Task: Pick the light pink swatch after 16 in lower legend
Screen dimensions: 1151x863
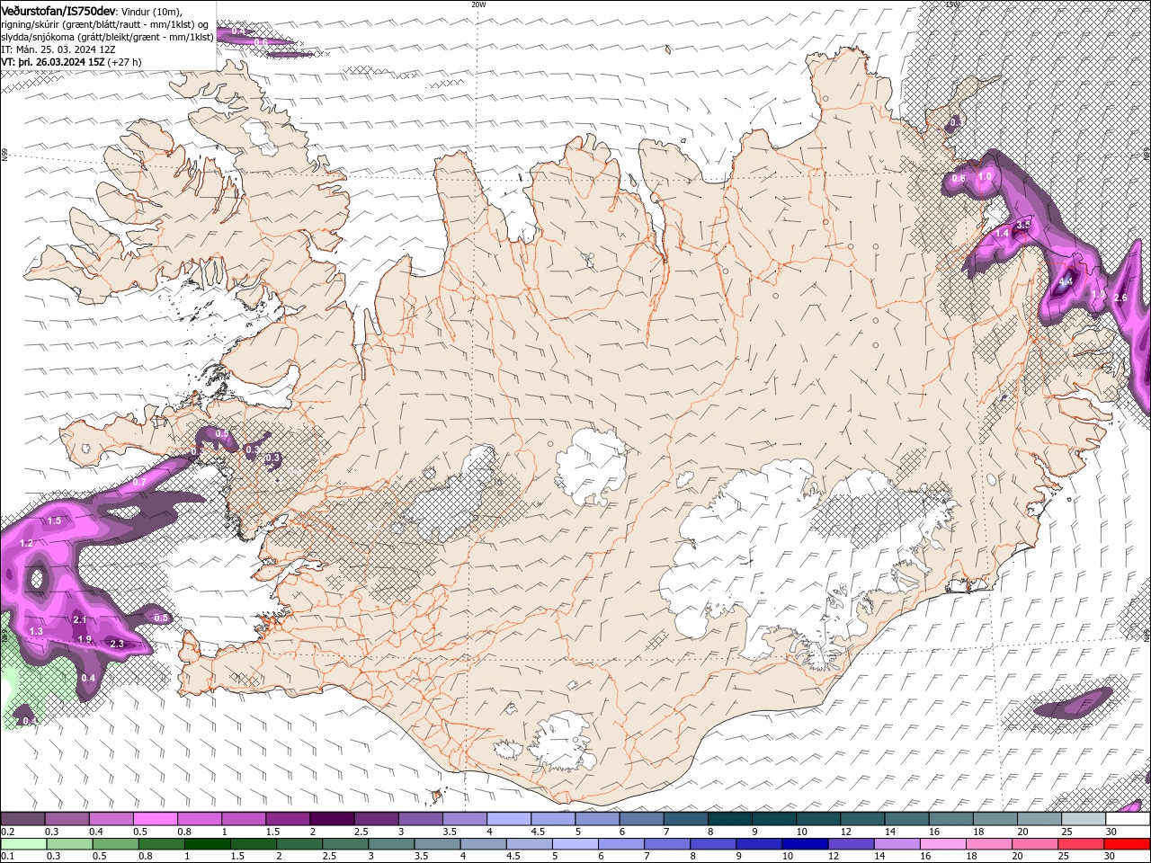Action: [941, 844]
